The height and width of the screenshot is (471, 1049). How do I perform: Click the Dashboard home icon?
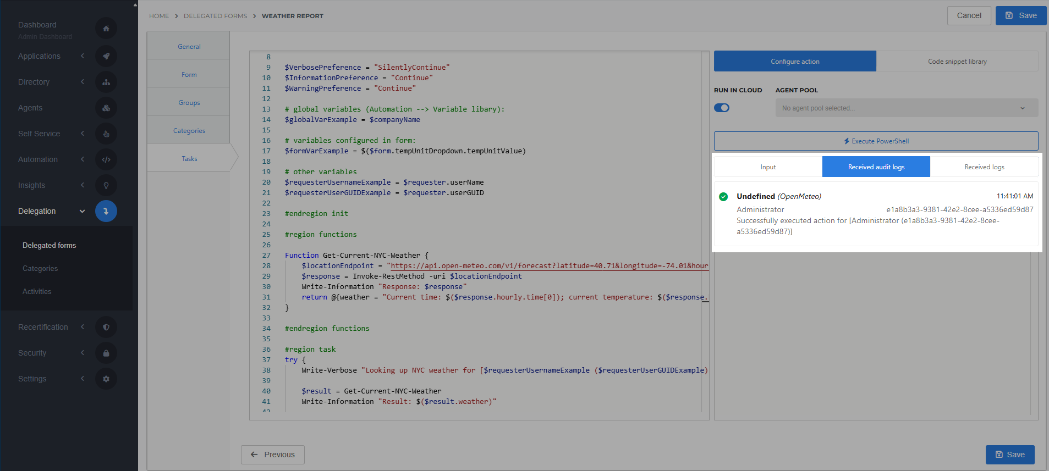[106, 29]
